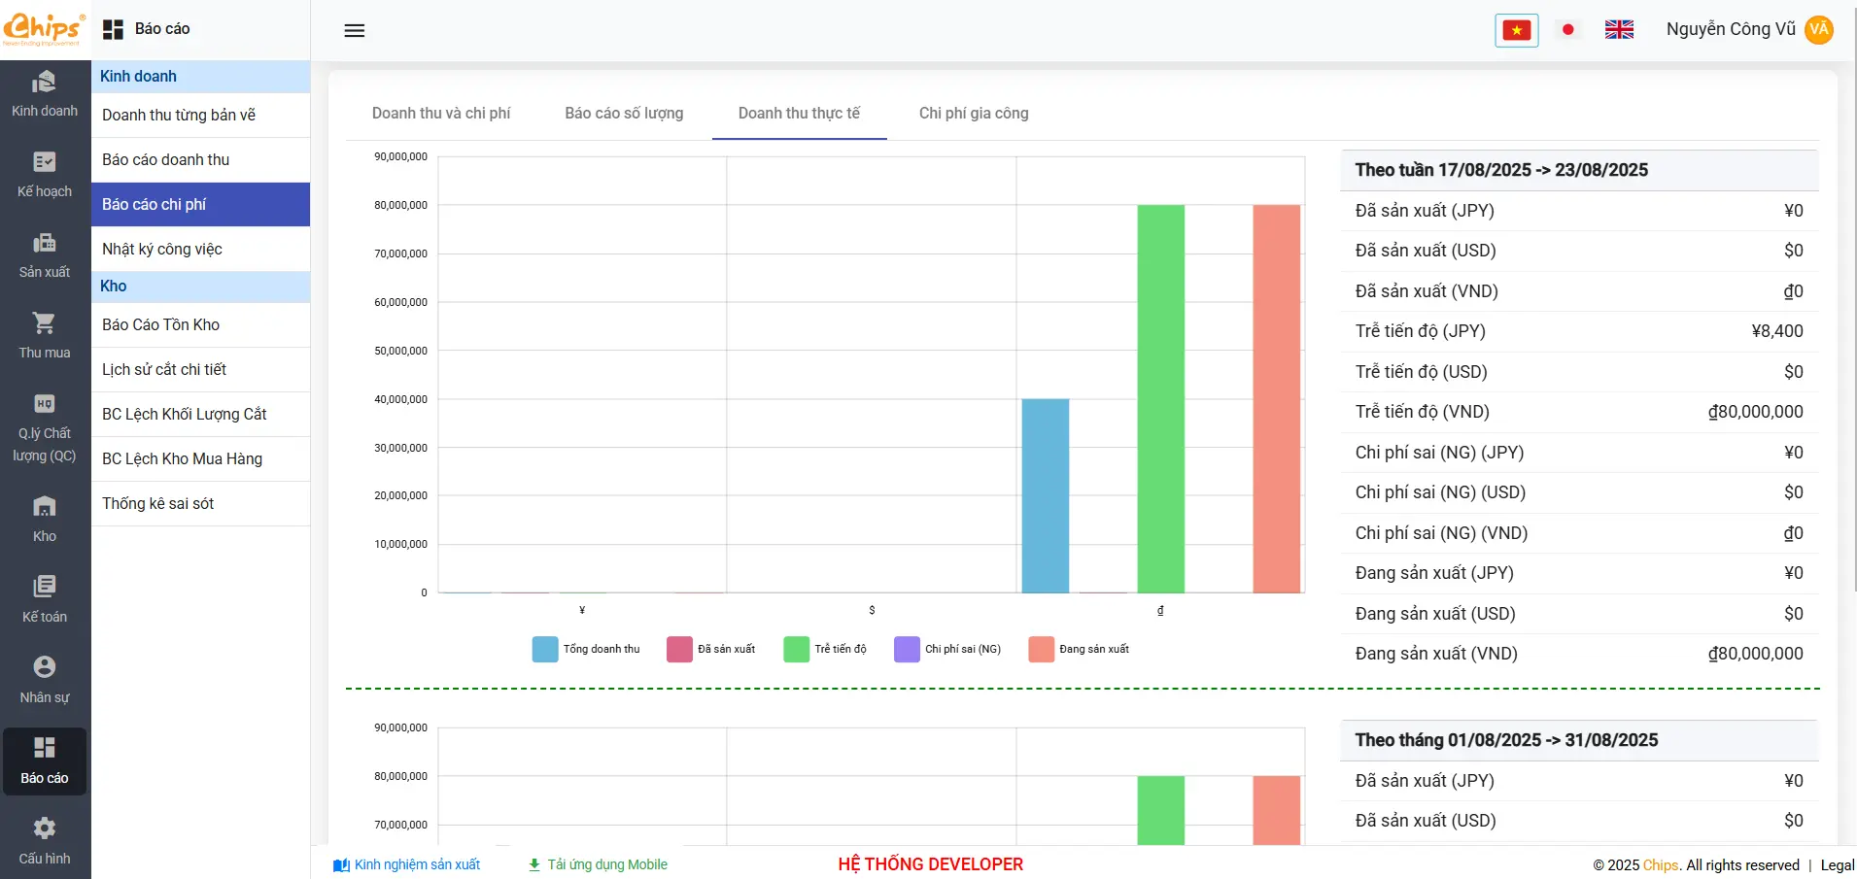Select the Doanh thu thực tế tab
Viewport: 1857px width, 879px height.
(x=799, y=114)
